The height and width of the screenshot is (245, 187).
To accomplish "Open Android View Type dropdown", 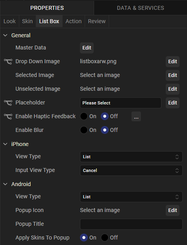I will click(x=131, y=197).
